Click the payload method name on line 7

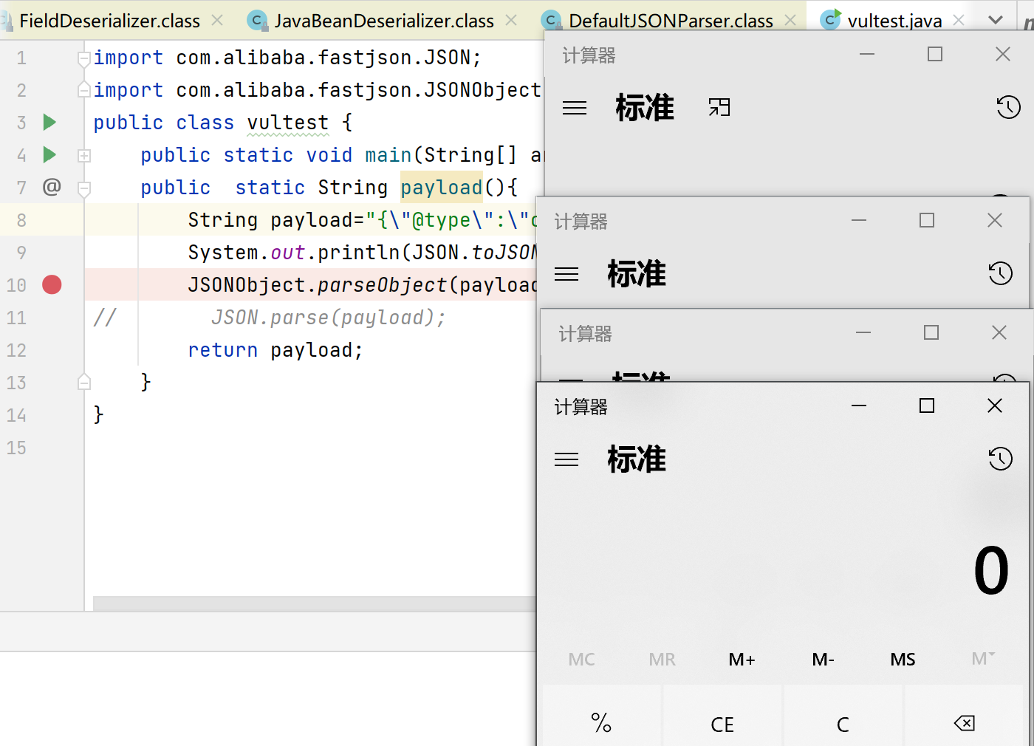(x=442, y=188)
